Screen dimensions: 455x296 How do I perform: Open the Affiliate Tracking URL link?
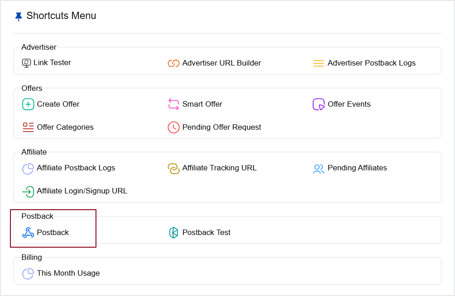pos(219,168)
